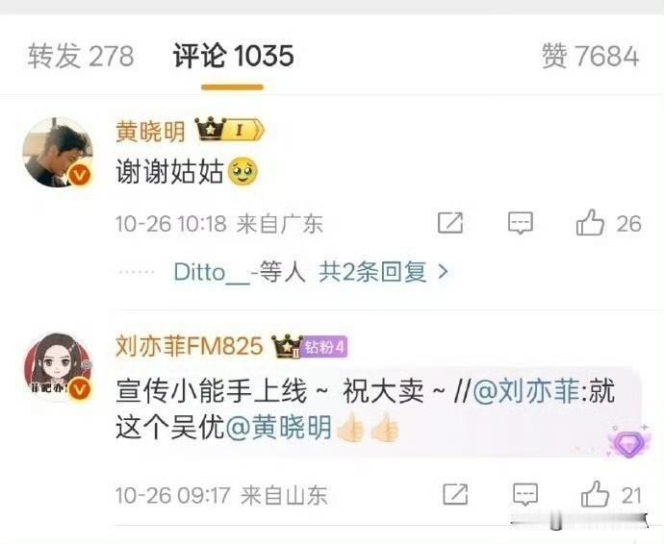
Task: Open reply box on 刘亦菲FM825's comment
Action: coord(525,494)
